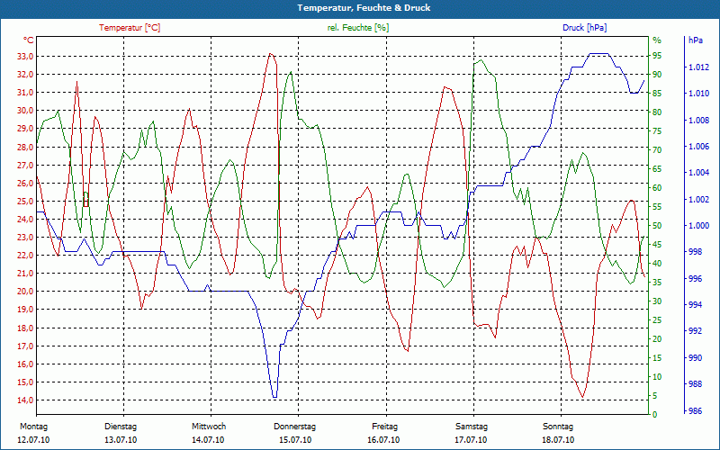This screenshot has width=720, height=450.
Task: Click the '1.008' pressure axis value
Action: point(698,121)
